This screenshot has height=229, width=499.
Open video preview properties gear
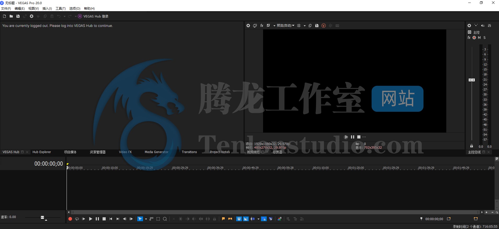click(248, 26)
